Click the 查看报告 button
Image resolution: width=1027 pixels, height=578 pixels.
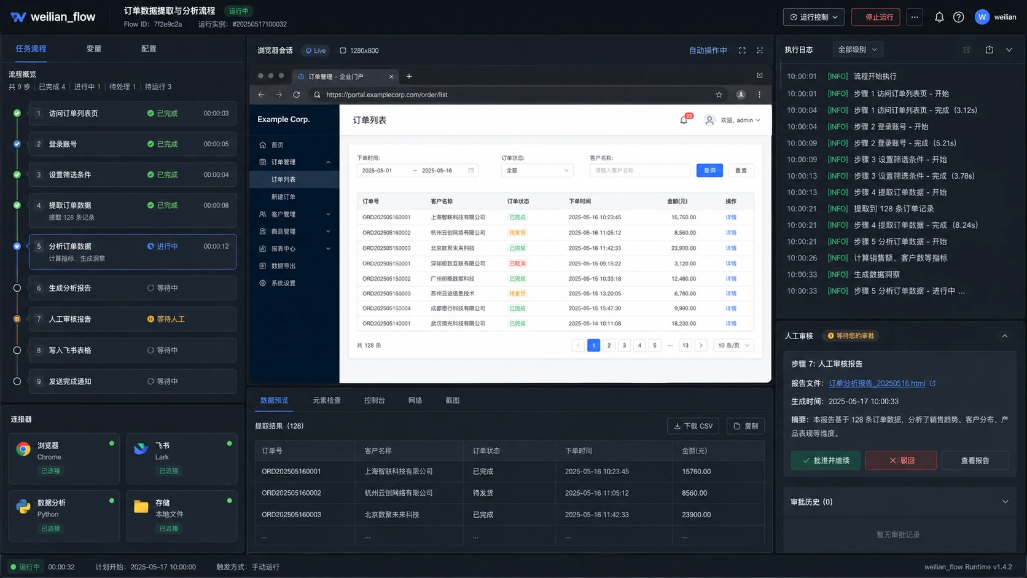(x=975, y=460)
